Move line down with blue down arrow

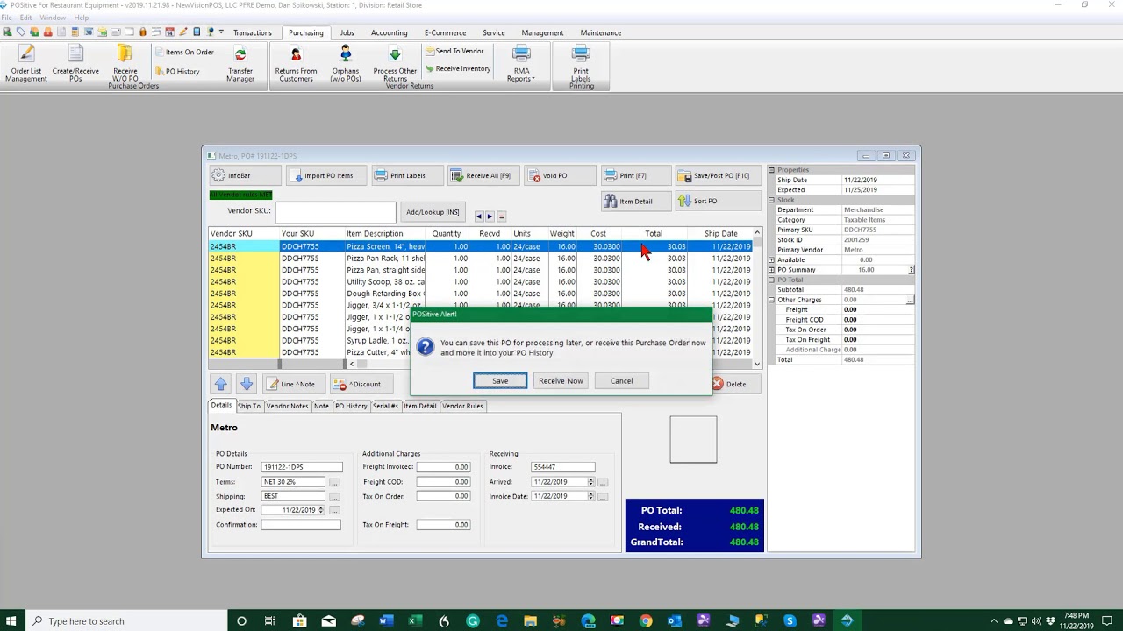pyautogui.click(x=247, y=384)
